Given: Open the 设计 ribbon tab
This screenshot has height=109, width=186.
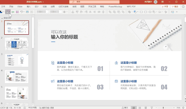Looking at the screenshot, I should (37, 7).
